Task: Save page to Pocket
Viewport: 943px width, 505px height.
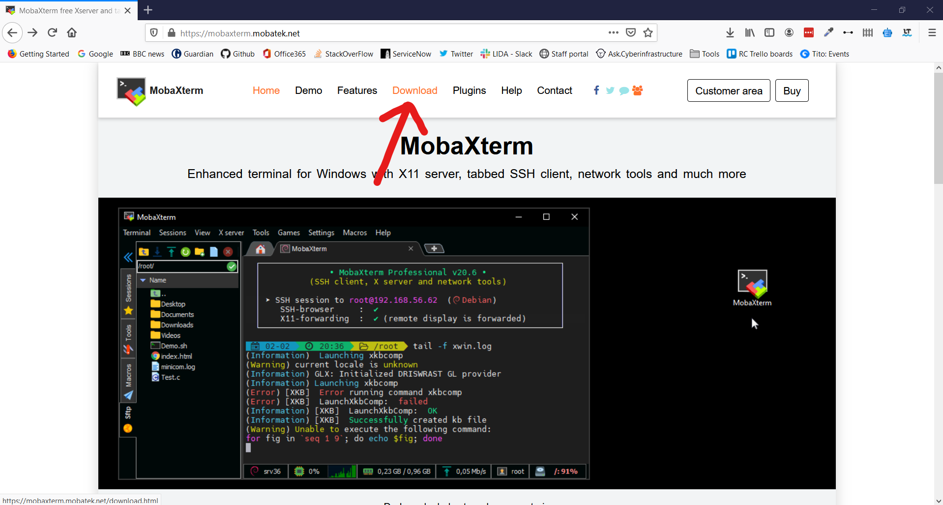Action: (631, 32)
